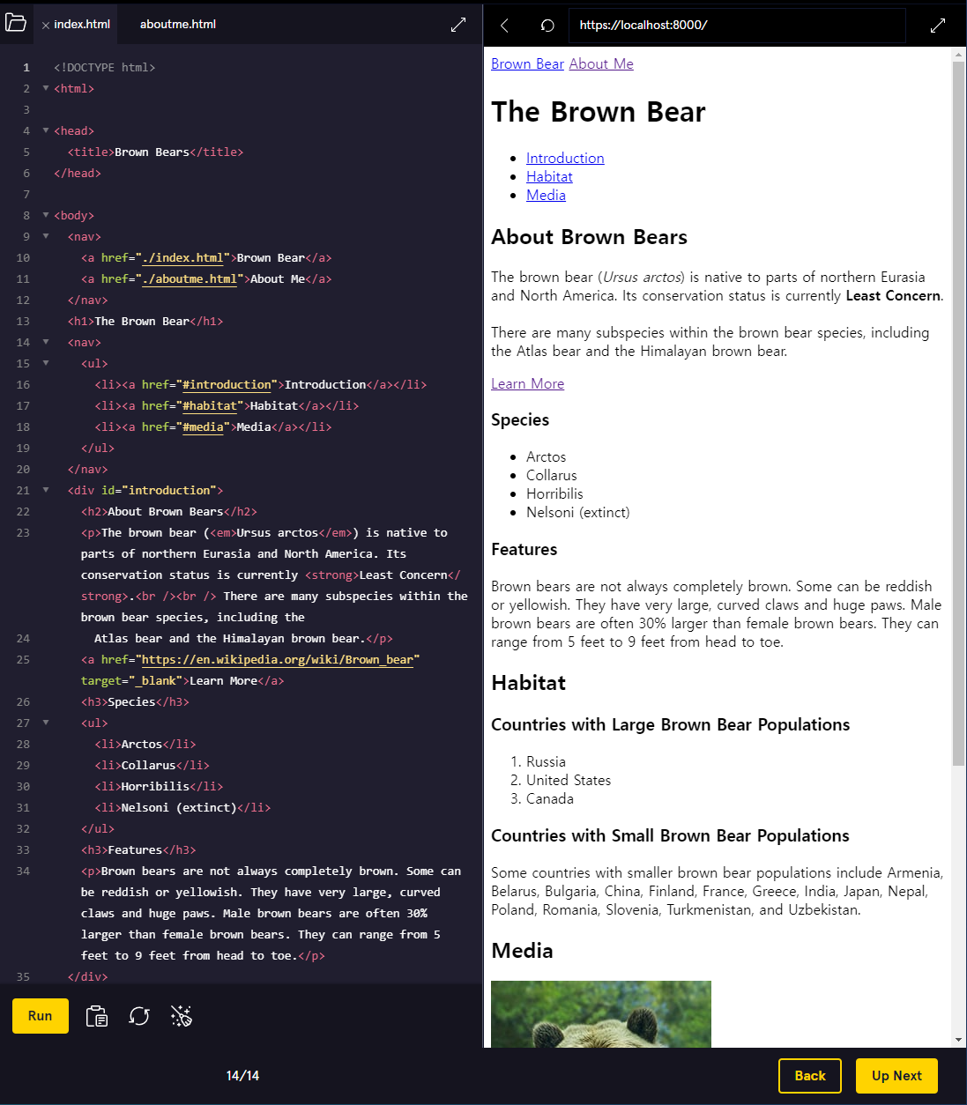The image size is (967, 1105).
Task: Collapse the html tag fold arrow on line 2
Action: [x=46, y=88]
